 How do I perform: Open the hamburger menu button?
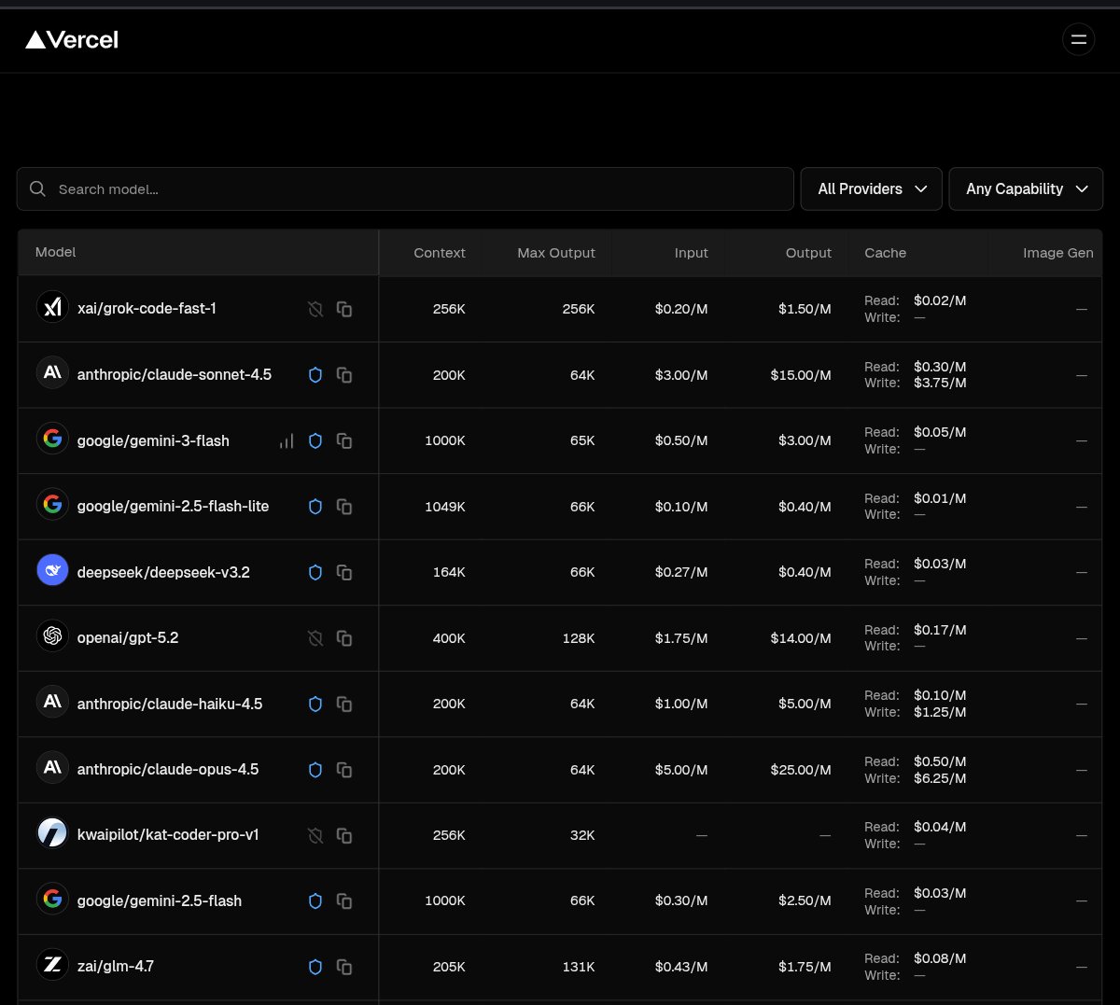pyautogui.click(x=1078, y=39)
